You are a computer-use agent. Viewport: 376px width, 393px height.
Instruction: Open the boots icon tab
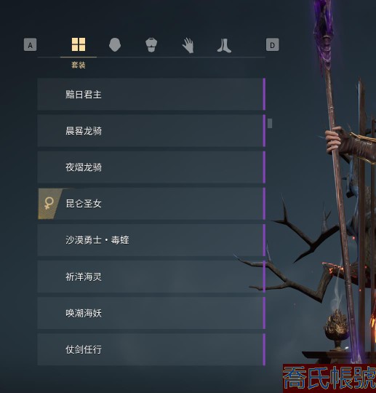tap(224, 46)
